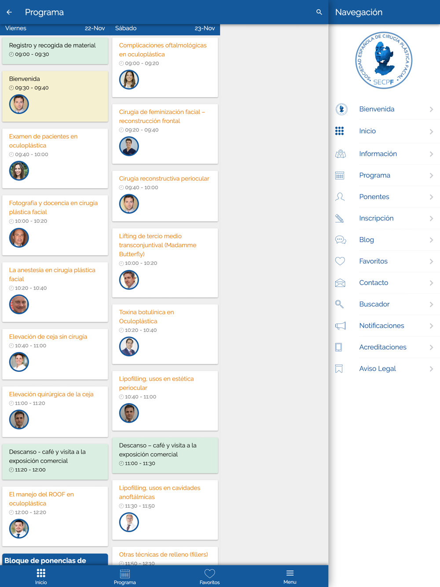Expand the Inscripción navigation chevron
Viewport: 440px width, 587px height.
click(431, 219)
